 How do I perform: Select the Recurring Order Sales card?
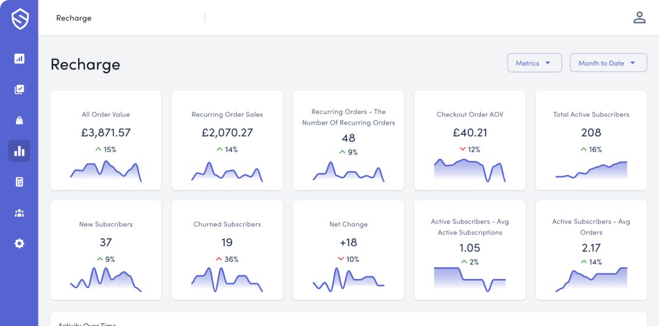(227, 140)
